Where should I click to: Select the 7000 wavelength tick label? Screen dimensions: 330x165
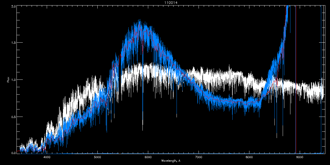coord(199,157)
